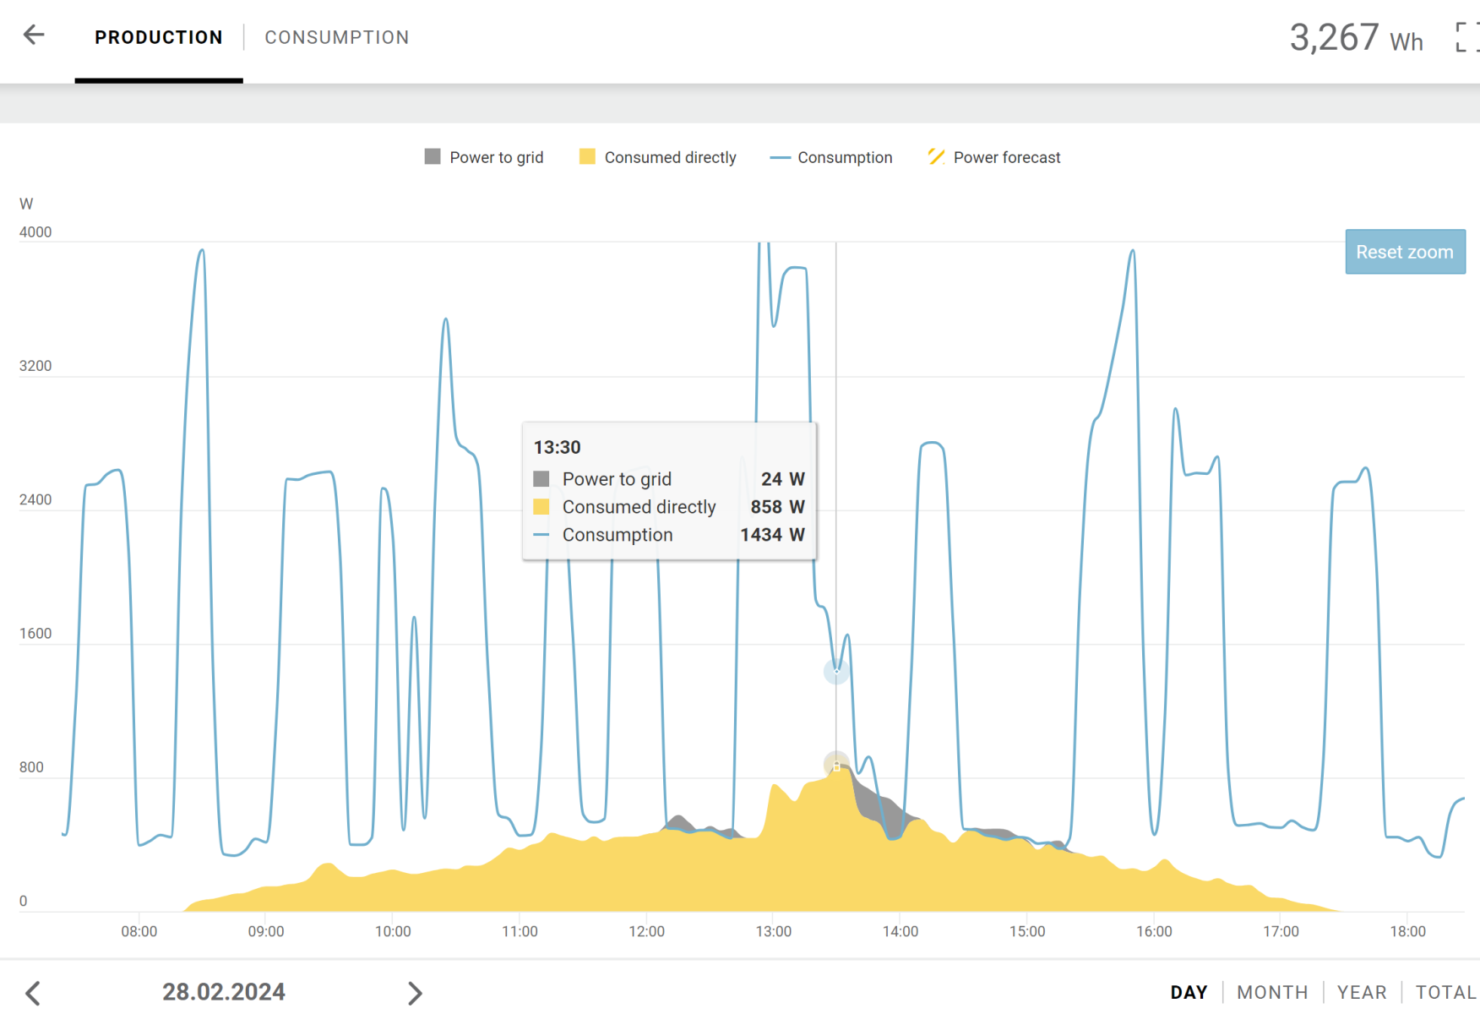Click the date 28.02.2024
Viewport: 1480px width, 1014px height.
pos(224,992)
